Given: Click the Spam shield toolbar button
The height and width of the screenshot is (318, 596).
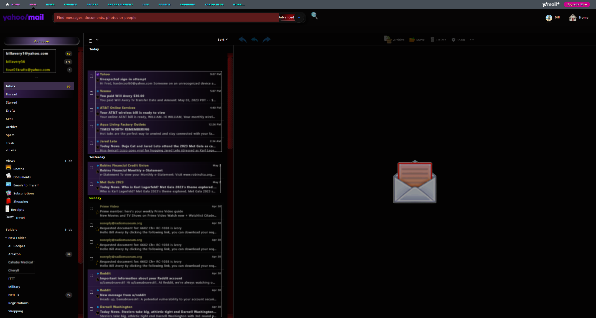Looking at the screenshot, I should click(458, 40).
